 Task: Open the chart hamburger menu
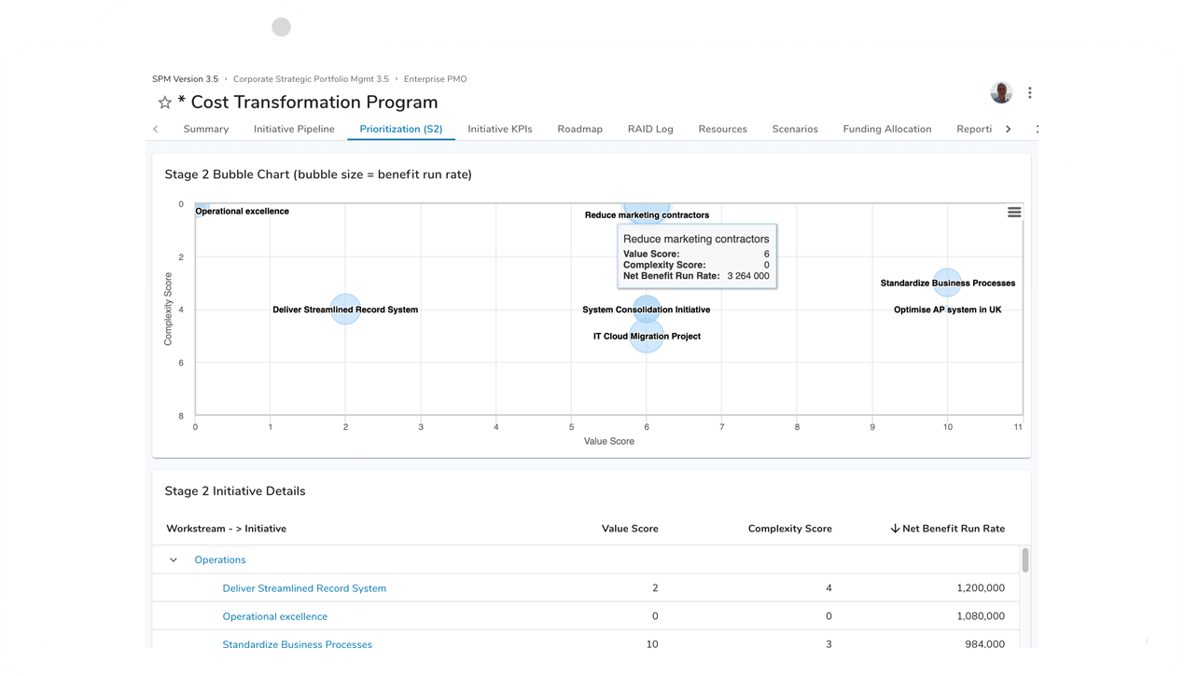[1014, 213]
